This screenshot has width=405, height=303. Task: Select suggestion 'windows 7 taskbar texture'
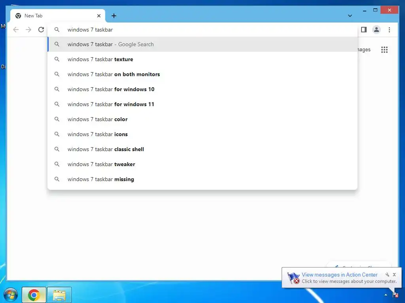tap(202, 59)
